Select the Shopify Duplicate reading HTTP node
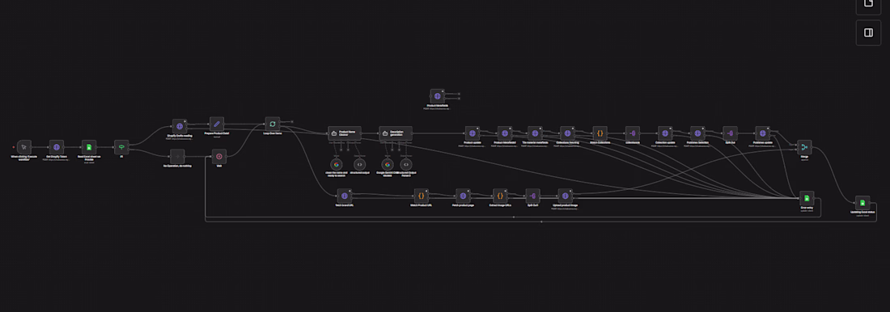 point(180,126)
